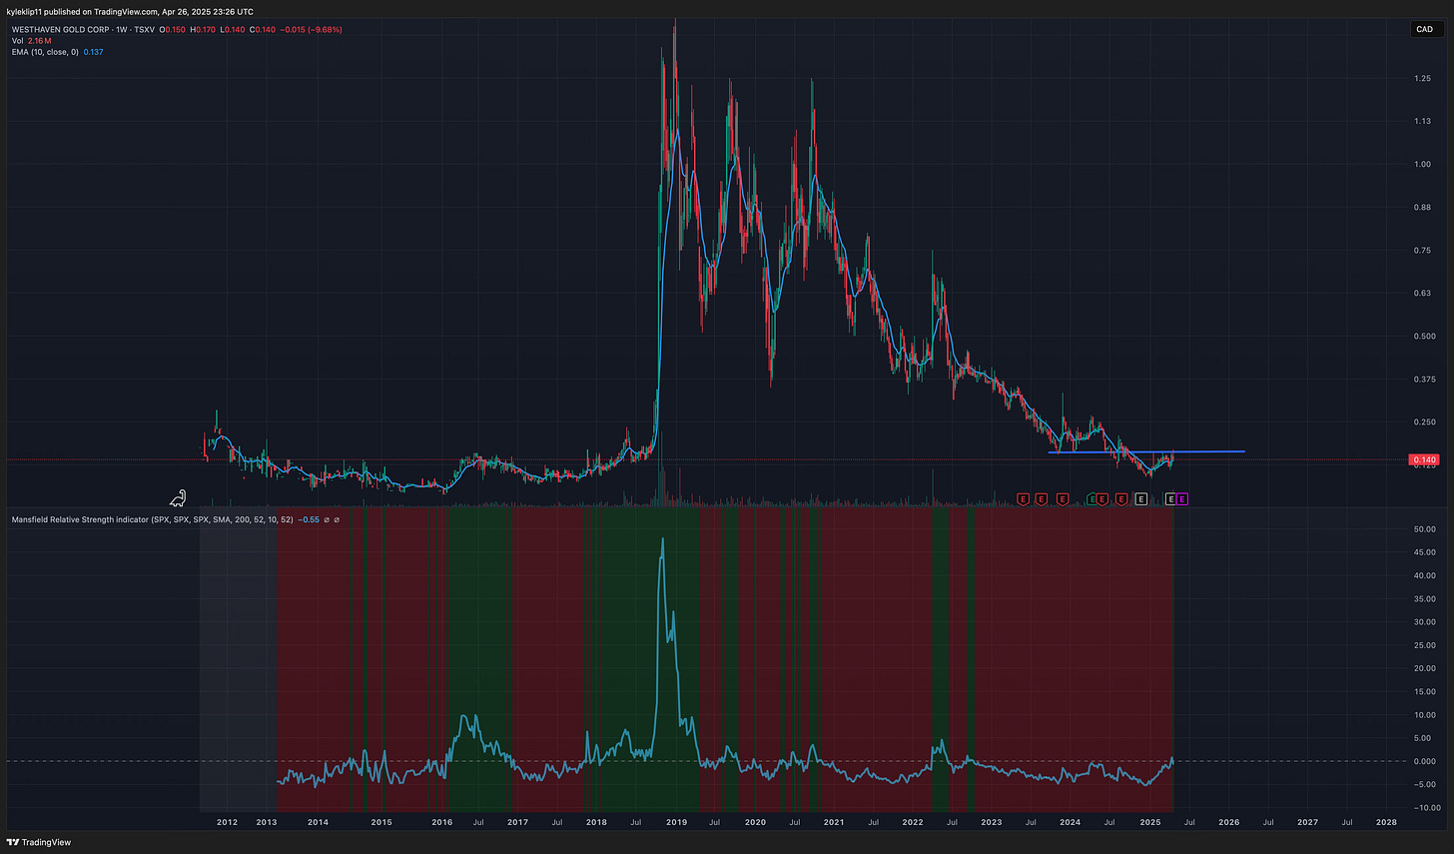Click the Mansfield value −0.55
This screenshot has height=854, width=1454.
click(x=309, y=519)
